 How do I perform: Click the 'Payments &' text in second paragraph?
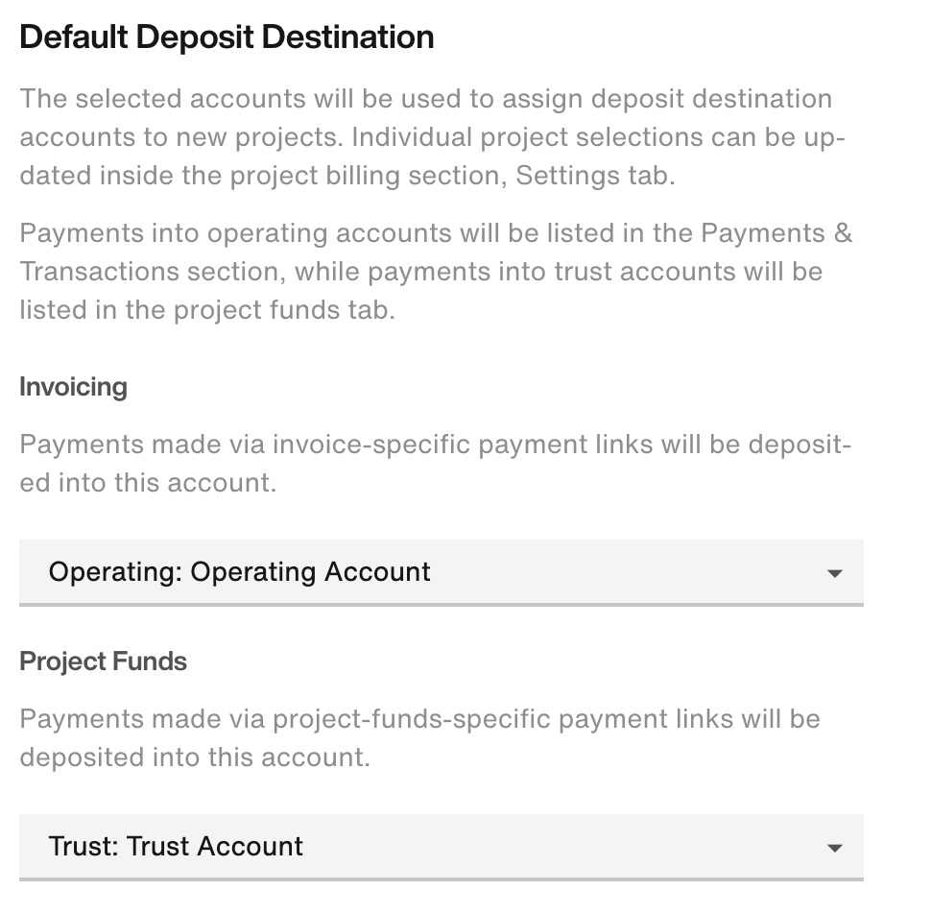(x=776, y=232)
